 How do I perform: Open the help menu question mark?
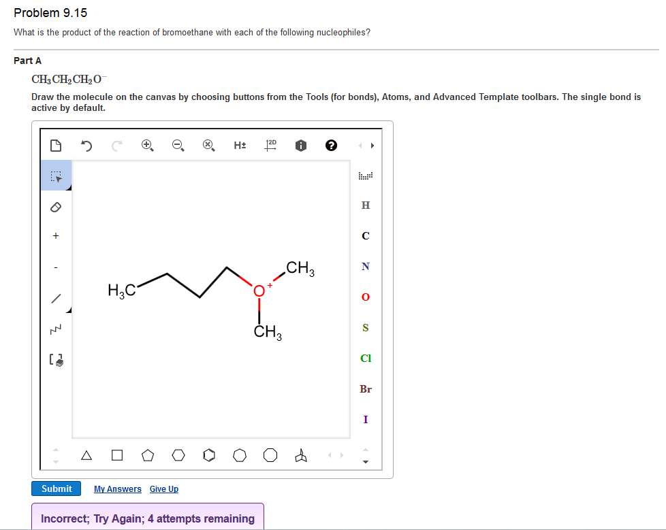pos(331,145)
